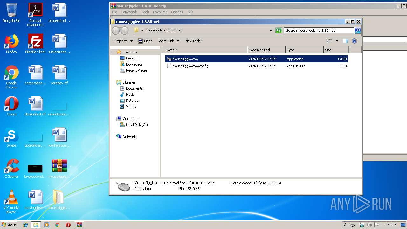
Task: Click the search magnifier icon in Explorer
Action: pyautogui.click(x=358, y=31)
